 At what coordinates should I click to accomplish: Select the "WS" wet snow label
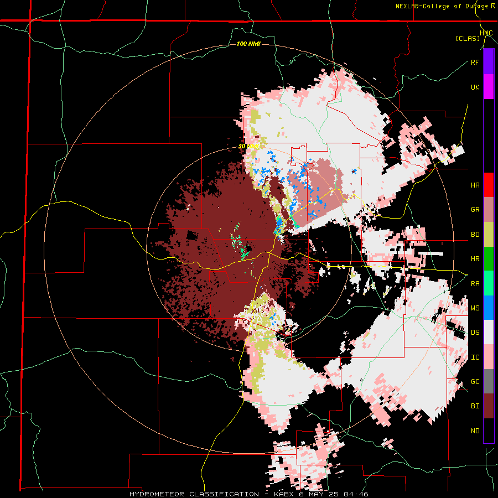click(x=475, y=308)
